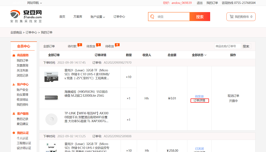The image size is (266, 152).
Task: Click the badge count on 待发货
Action: tap(98, 45)
